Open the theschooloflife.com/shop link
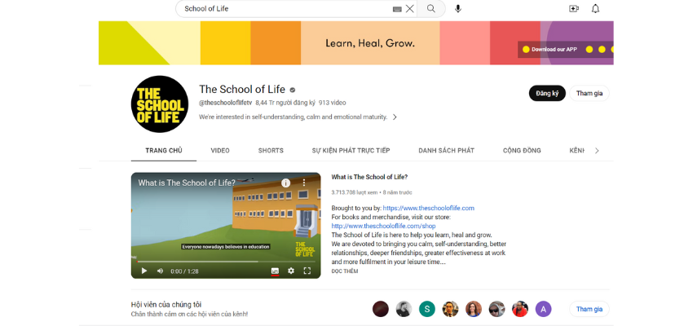Screen dimensions: 693x326 pyautogui.click(x=384, y=227)
